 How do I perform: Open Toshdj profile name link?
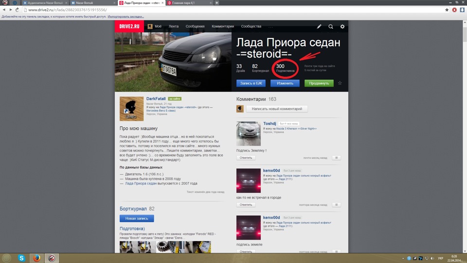coord(269,123)
